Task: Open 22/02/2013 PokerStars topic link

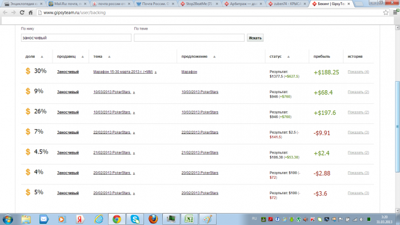Action: [112, 132]
